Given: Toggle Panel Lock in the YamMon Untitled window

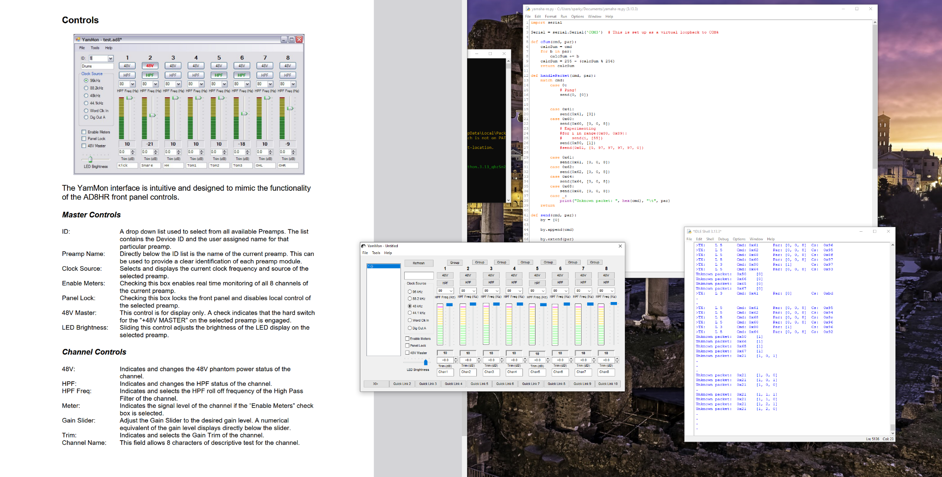Looking at the screenshot, I should [407, 346].
